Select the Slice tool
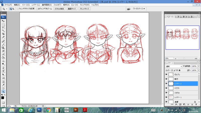201x113 pixels. pos(3,37)
